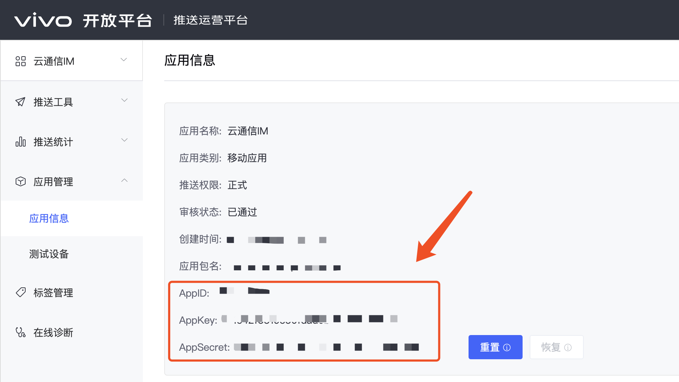Expand the 推送工具 chevron
This screenshot has height=382, width=679.
pos(124,100)
